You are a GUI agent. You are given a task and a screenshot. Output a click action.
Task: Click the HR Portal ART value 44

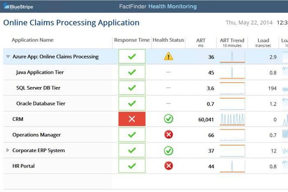(211, 167)
